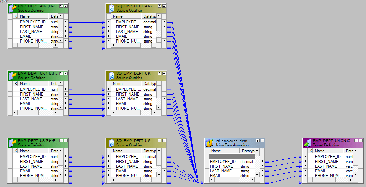Open help for EMP_DEPT_US source definition
This screenshot has height=187, width=366.
61,141
